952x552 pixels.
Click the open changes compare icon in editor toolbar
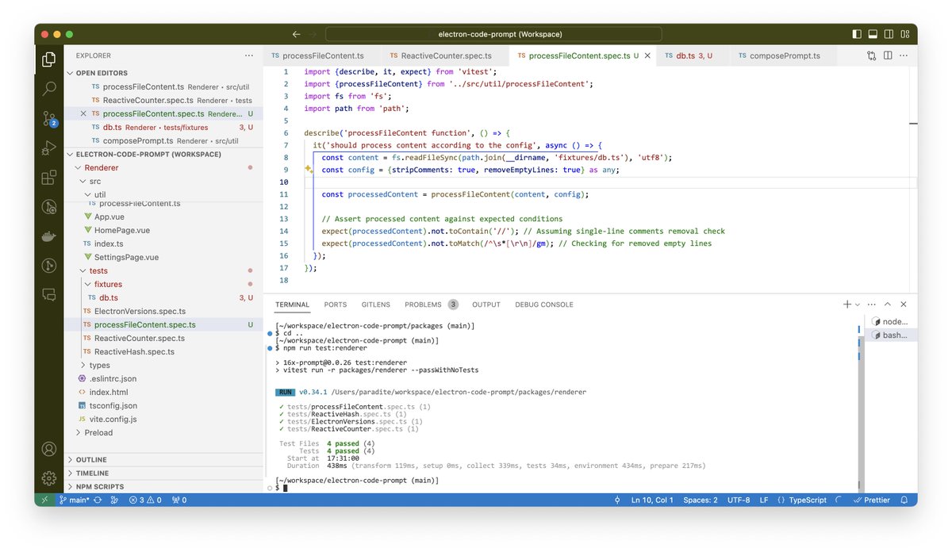coord(872,56)
